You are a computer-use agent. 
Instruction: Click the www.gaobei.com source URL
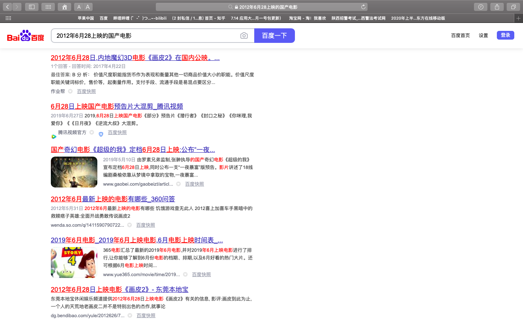[x=138, y=184]
